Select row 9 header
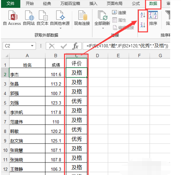181x175 pixels. (5, 139)
